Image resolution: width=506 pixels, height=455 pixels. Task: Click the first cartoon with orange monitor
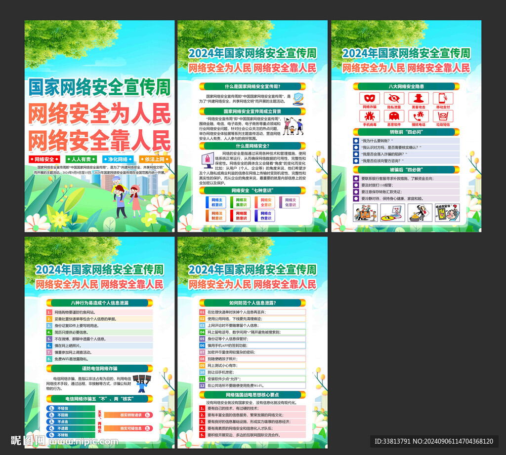click(365, 213)
